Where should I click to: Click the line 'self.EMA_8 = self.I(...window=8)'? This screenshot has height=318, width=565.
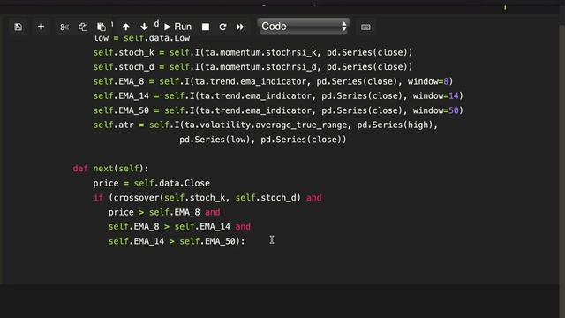(273, 81)
